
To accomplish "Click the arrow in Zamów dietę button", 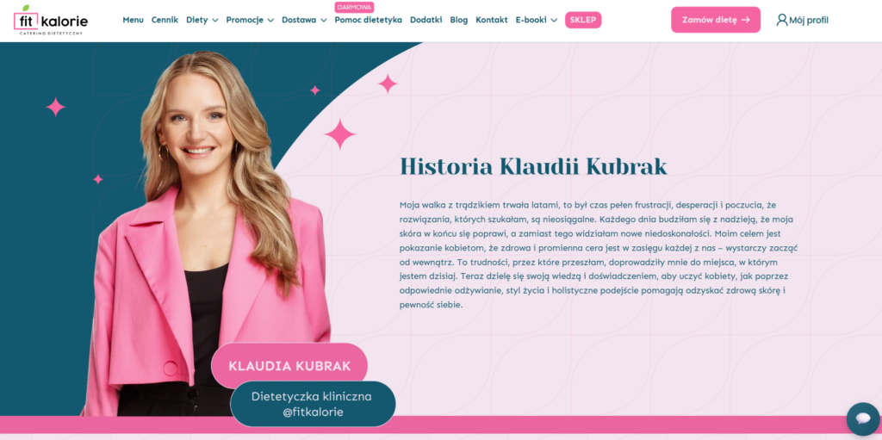I will click(x=745, y=20).
